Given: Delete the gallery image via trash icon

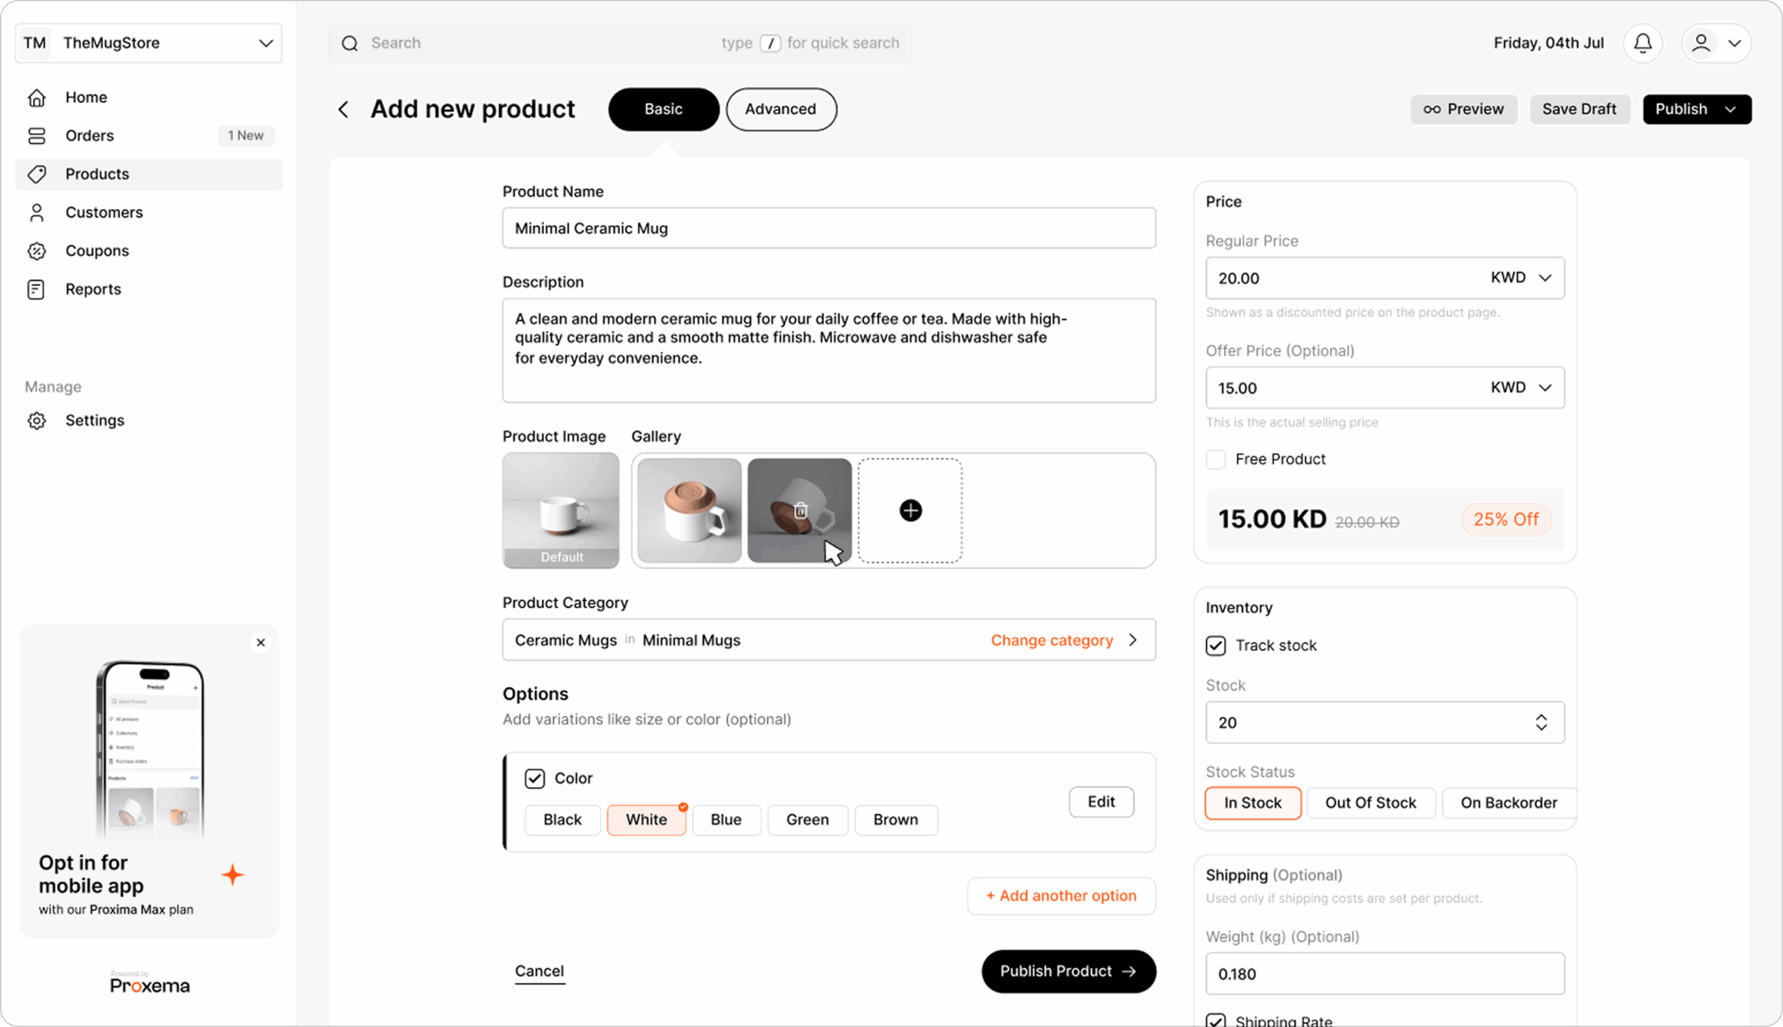Looking at the screenshot, I should (800, 510).
